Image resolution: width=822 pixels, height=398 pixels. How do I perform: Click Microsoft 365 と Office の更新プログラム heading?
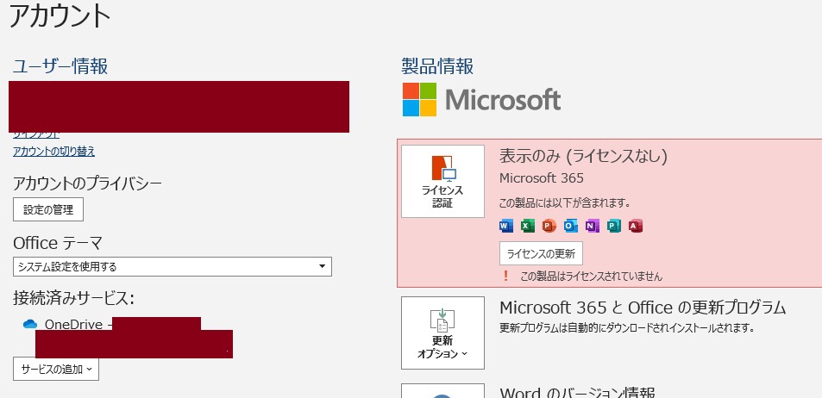tap(643, 308)
